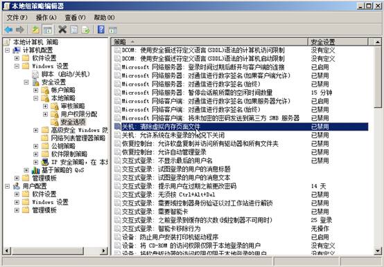
Task: Open the 文件(F) menu
Action: (17, 17)
